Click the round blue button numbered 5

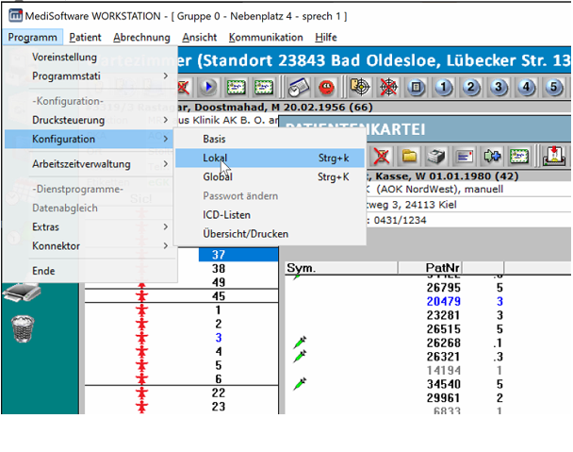pos(554,88)
